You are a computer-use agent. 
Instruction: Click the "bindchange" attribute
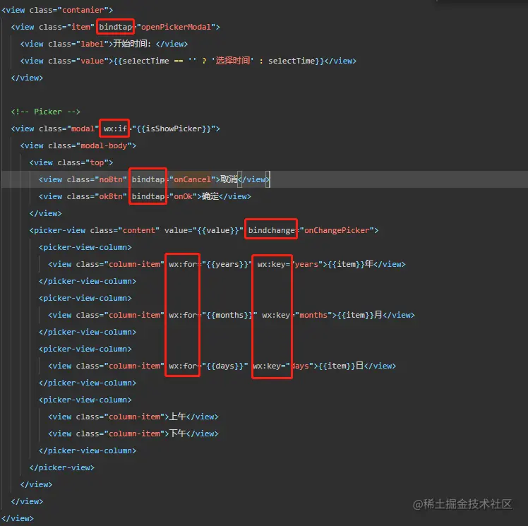click(x=271, y=230)
